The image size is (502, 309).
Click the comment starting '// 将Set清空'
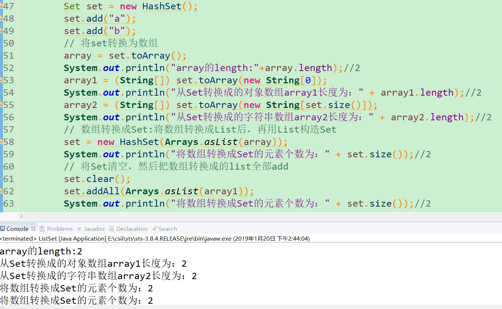pyautogui.click(x=176, y=167)
